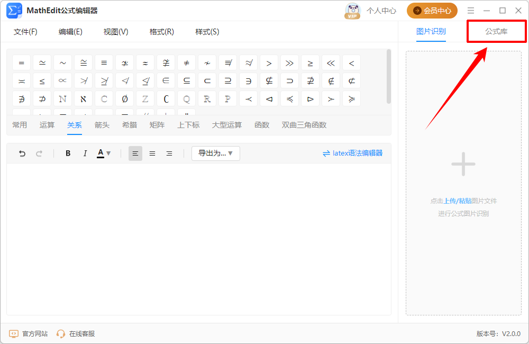The height and width of the screenshot is (344, 529).
Task: Insert the double-struck Q symbol
Action: (186, 99)
